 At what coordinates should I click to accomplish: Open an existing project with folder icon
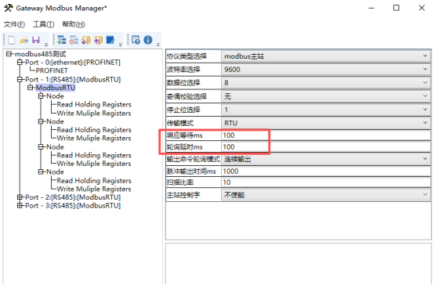click(24, 40)
